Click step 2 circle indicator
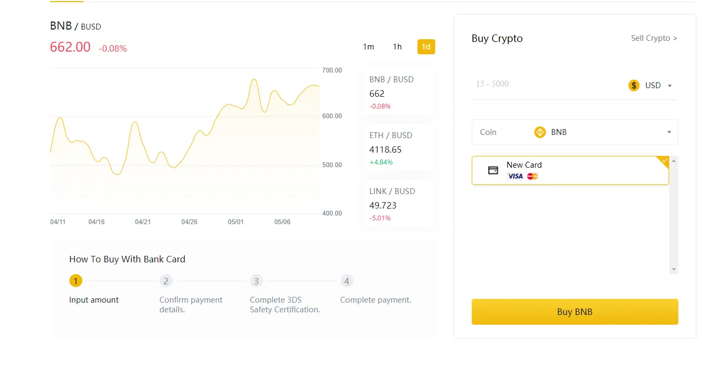The width and height of the screenshot is (702, 365). point(166,281)
